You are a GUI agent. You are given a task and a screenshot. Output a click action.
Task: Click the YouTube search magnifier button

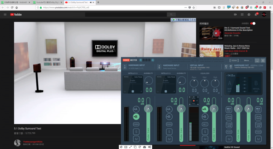click(x=171, y=14)
